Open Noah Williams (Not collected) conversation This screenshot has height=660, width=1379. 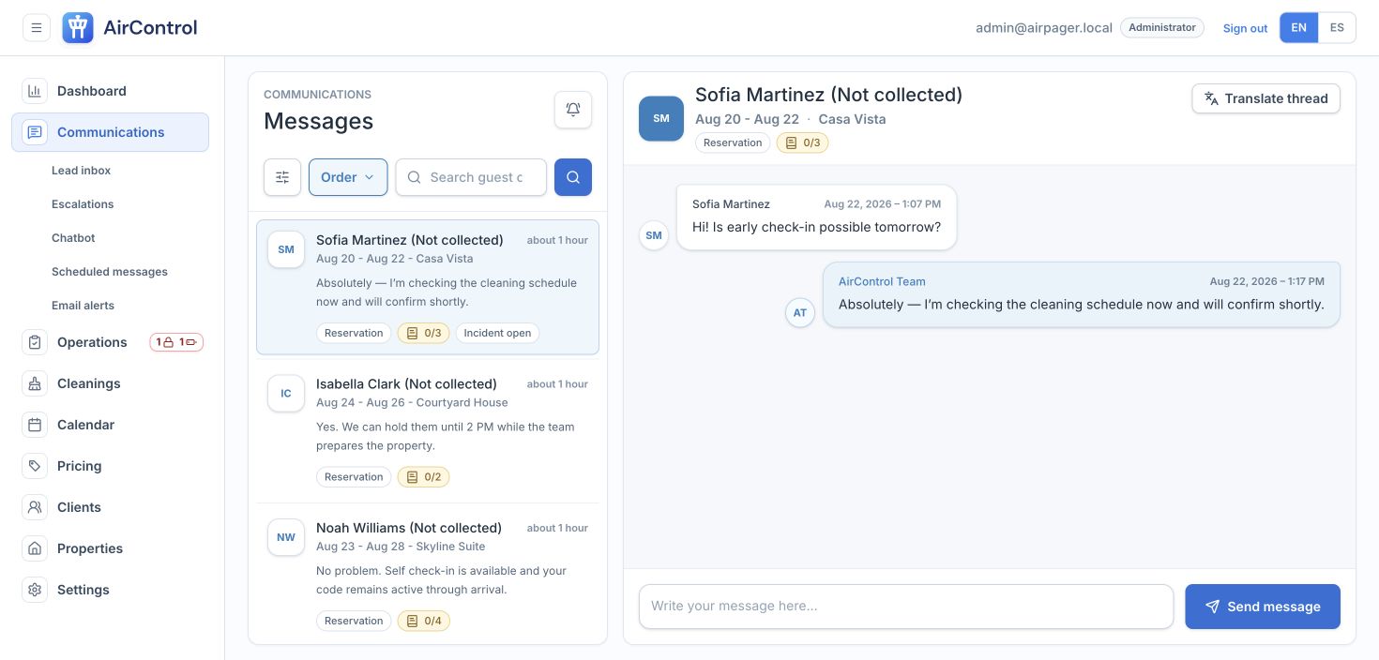click(x=428, y=575)
